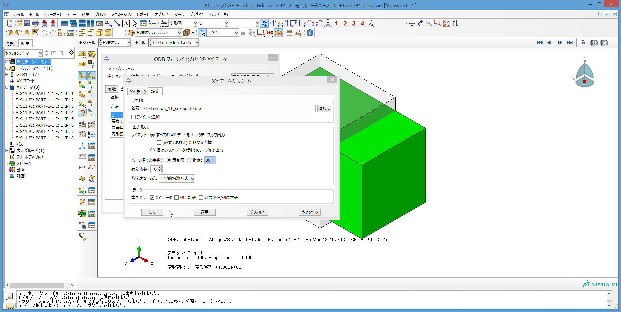Click Create XY Data icon in toolbox
The width and height of the screenshot is (621, 312).
82,158
